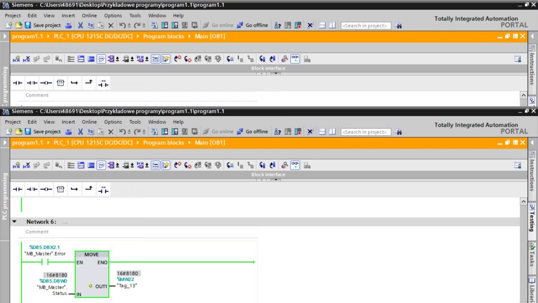Click Stop CPU icon in lower window

(x=298, y=132)
